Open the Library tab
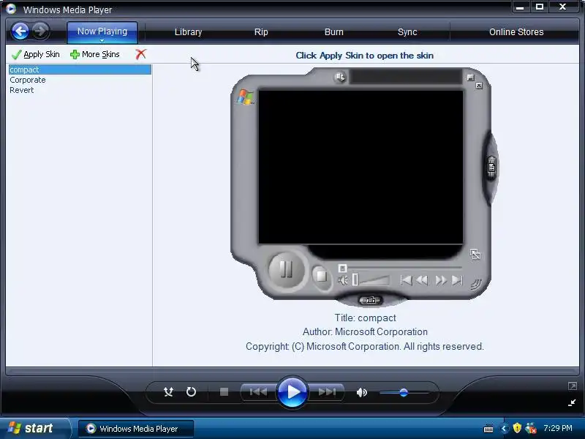585x439 pixels. point(188,32)
